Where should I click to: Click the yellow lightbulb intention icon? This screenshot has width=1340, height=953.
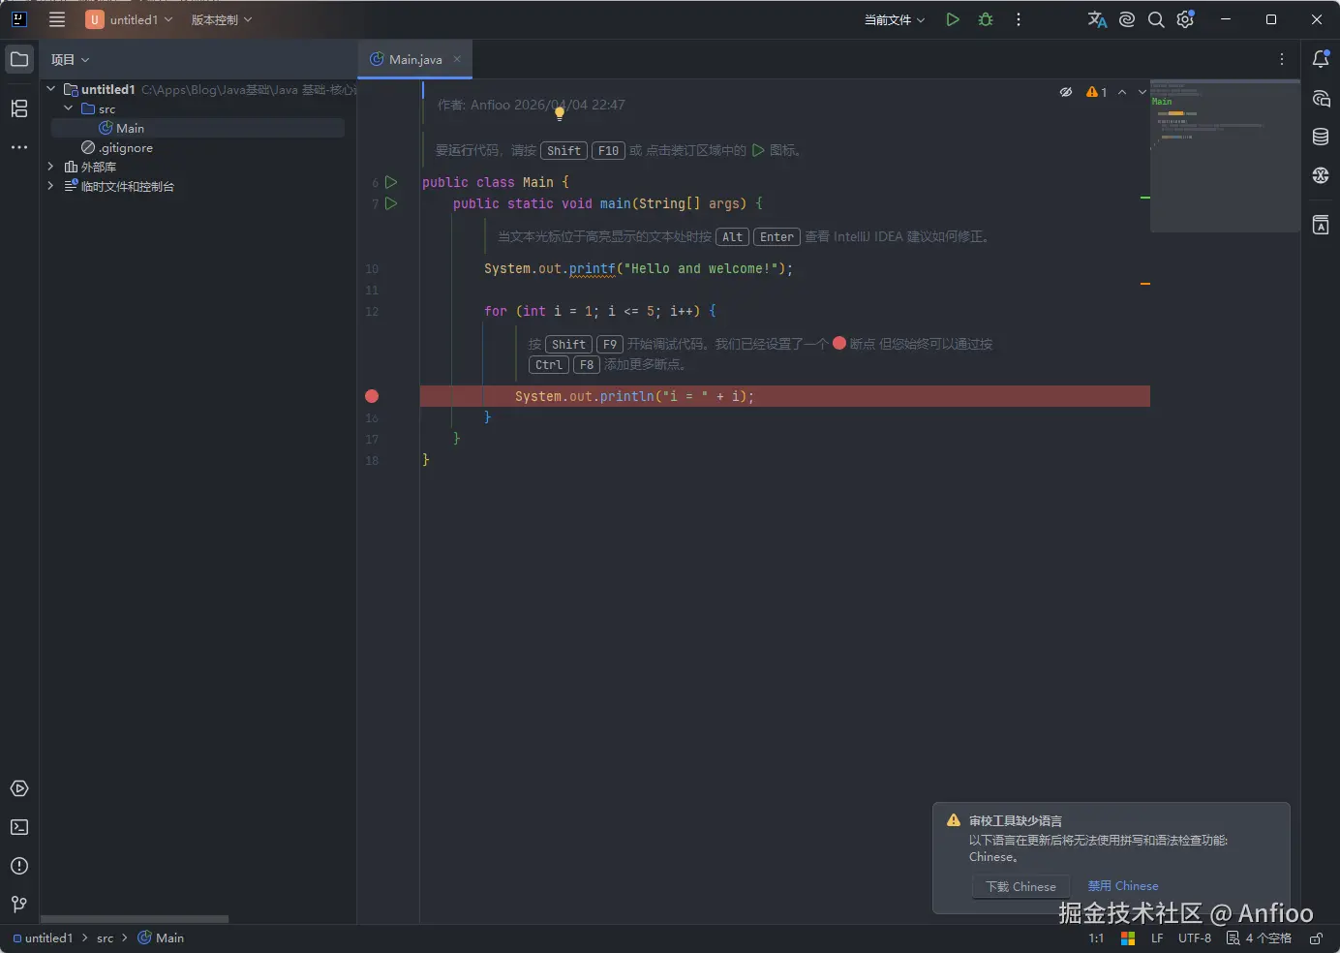point(560,113)
